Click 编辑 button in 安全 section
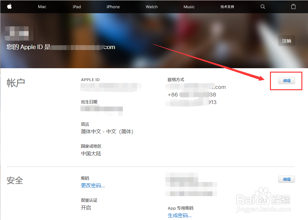Screen dimensions: 308x220 click(287, 179)
